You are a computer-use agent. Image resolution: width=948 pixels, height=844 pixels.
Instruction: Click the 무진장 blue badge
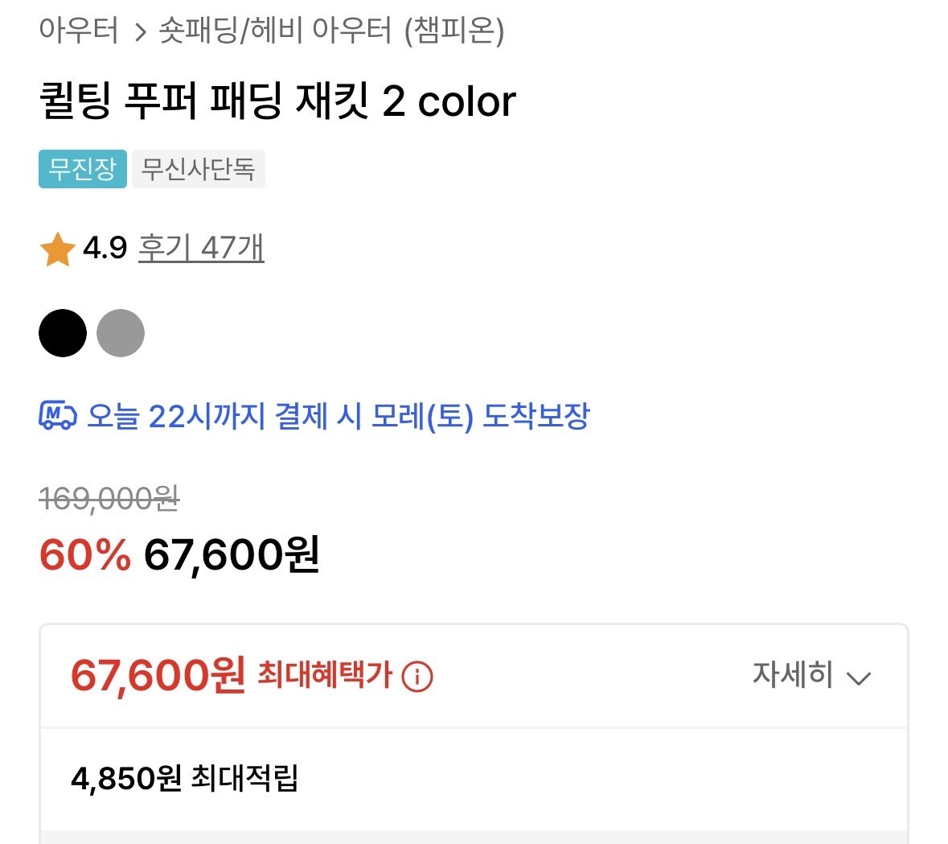coord(83,169)
